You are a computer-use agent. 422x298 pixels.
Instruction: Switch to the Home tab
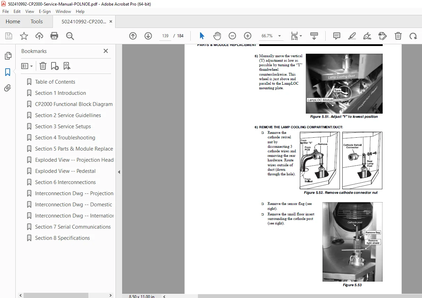[13, 21]
